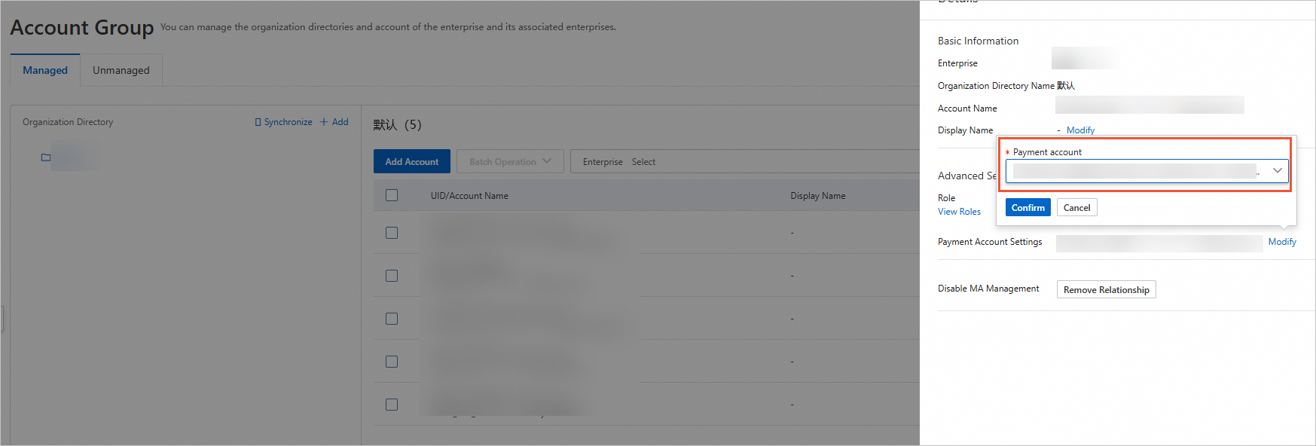Click the Organization Directory Name label
The width and height of the screenshot is (1316, 446).
(x=996, y=86)
